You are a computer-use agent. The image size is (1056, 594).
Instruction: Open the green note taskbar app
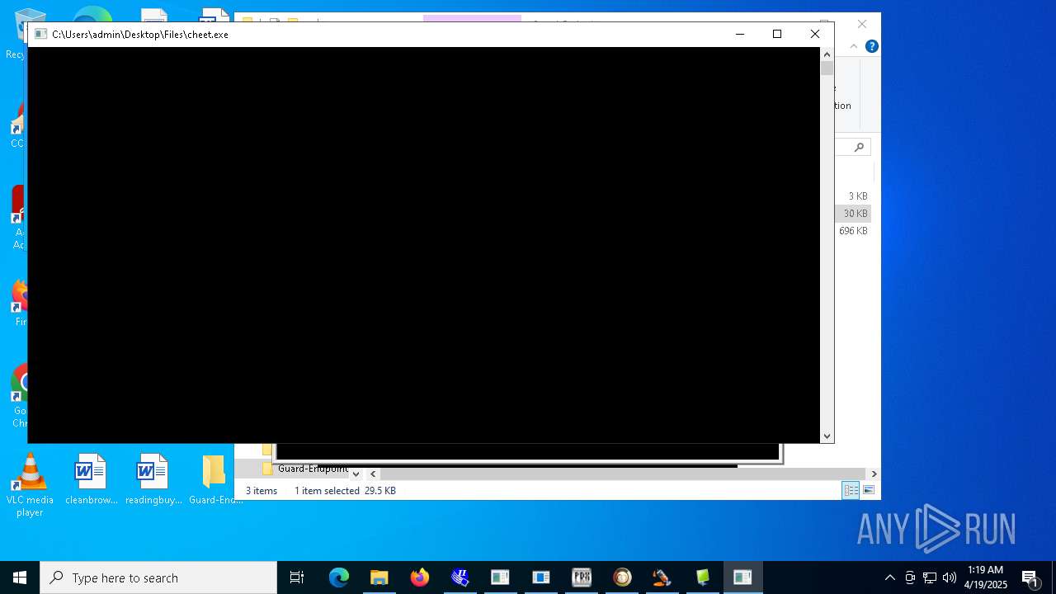coord(703,577)
